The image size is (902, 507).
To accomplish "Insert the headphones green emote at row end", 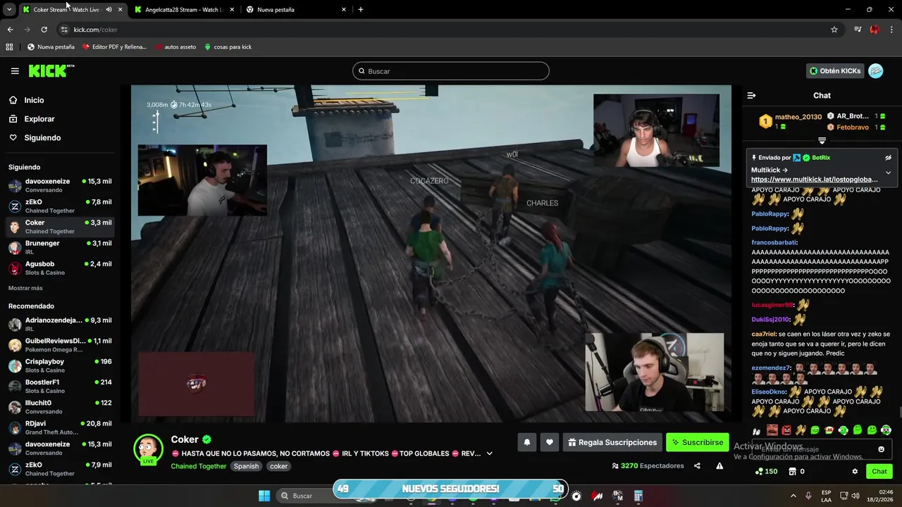I will pos(886,430).
